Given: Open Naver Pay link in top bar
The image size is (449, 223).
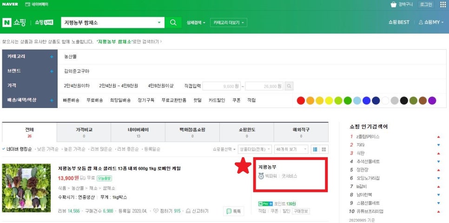Looking at the screenshot, I should (x=37, y=4).
